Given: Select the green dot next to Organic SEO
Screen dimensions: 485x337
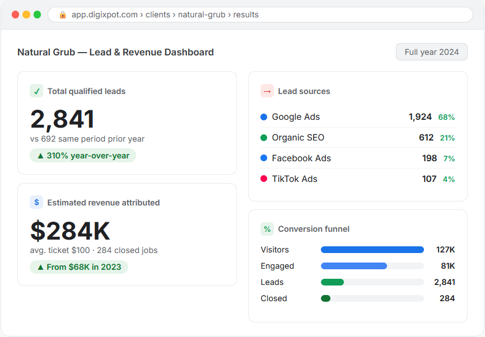Looking at the screenshot, I should [x=264, y=138].
